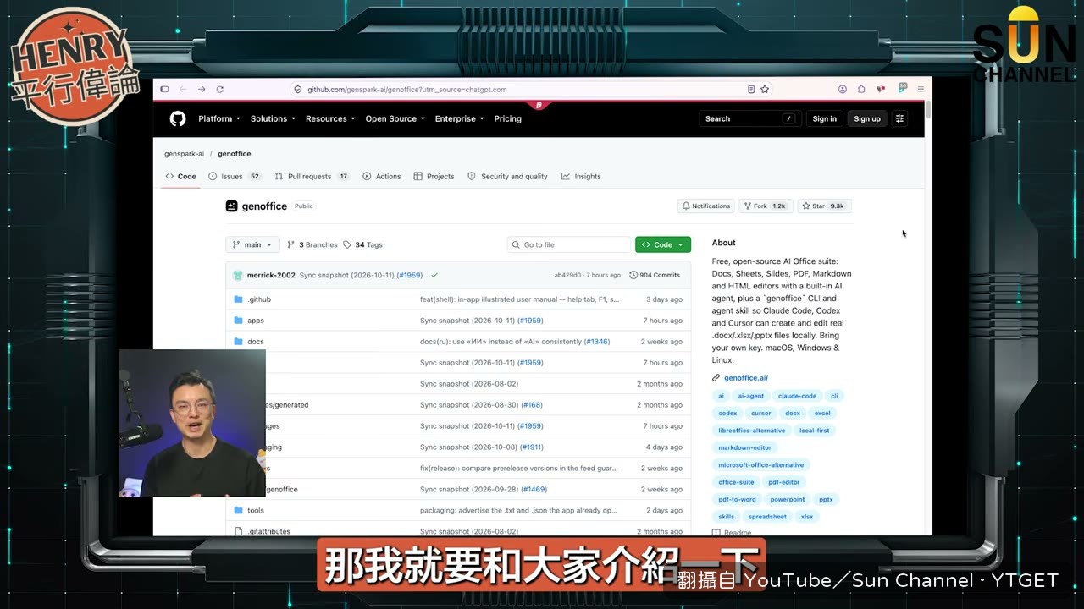This screenshot has width=1084, height=609.
Task: Expand the Platform menu
Action: [x=219, y=118]
